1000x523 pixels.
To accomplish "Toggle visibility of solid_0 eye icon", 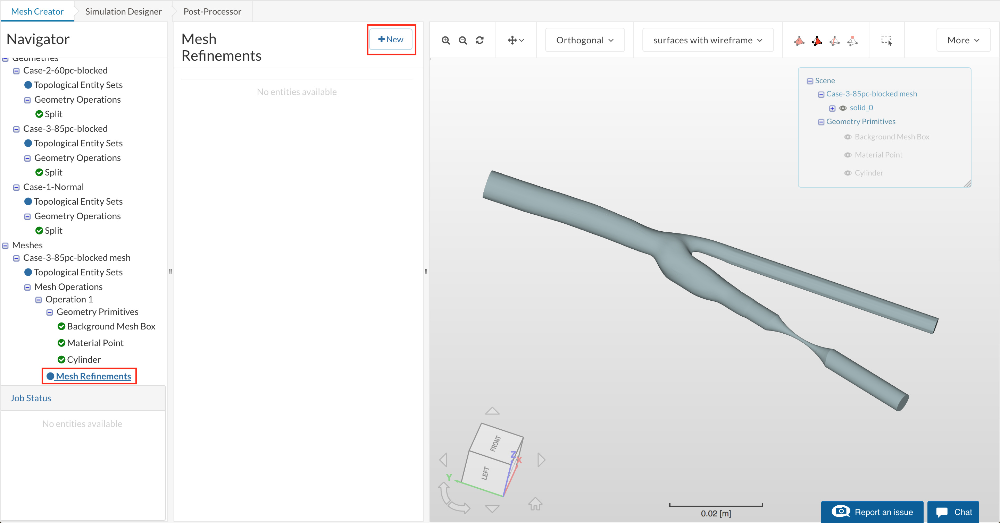I will point(843,108).
